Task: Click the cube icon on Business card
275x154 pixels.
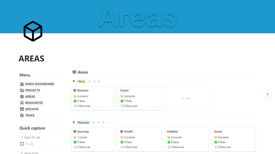Action: [75, 90]
